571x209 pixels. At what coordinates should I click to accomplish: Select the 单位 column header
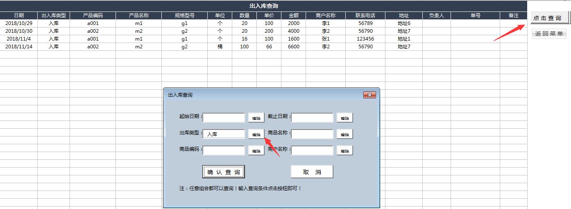[220, 16]
